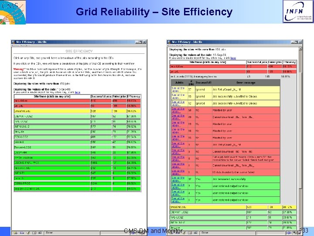Click red 'Warning!' text in left window
The image size is (314, 236).
click(x=18, y=69)
